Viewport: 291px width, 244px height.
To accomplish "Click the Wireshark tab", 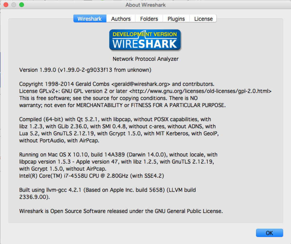I will pyautogui.click(x=90, y=18).
